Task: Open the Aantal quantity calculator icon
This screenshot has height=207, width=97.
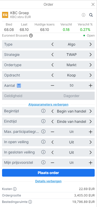Action: (x=19, y=85)
